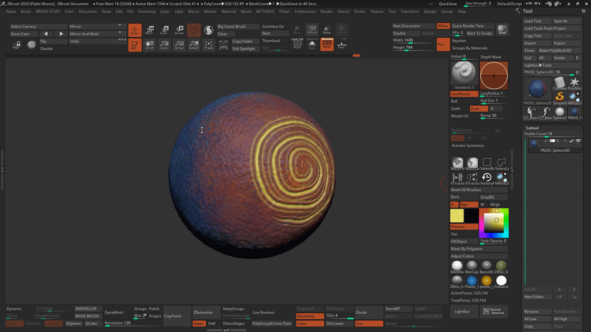591x332 pixels.
Task: Expand the Geometry palette section
Action: (310, 316)
